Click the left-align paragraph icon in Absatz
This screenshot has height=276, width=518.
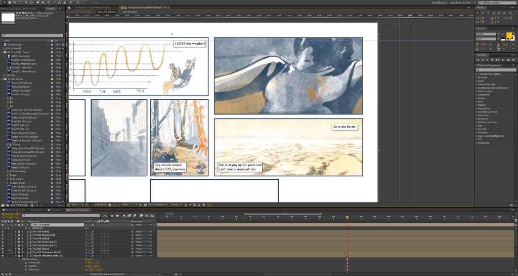(478, 13)
